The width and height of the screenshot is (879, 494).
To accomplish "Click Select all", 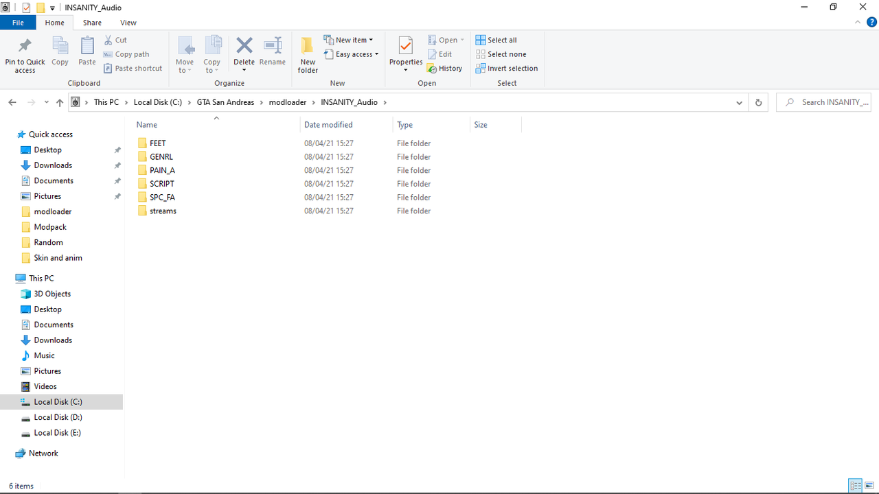I will point(496,40).
